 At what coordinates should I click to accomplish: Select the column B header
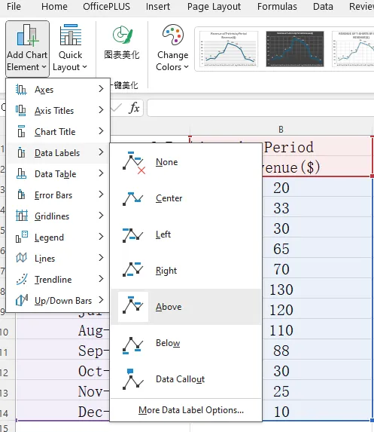[281, 130]
